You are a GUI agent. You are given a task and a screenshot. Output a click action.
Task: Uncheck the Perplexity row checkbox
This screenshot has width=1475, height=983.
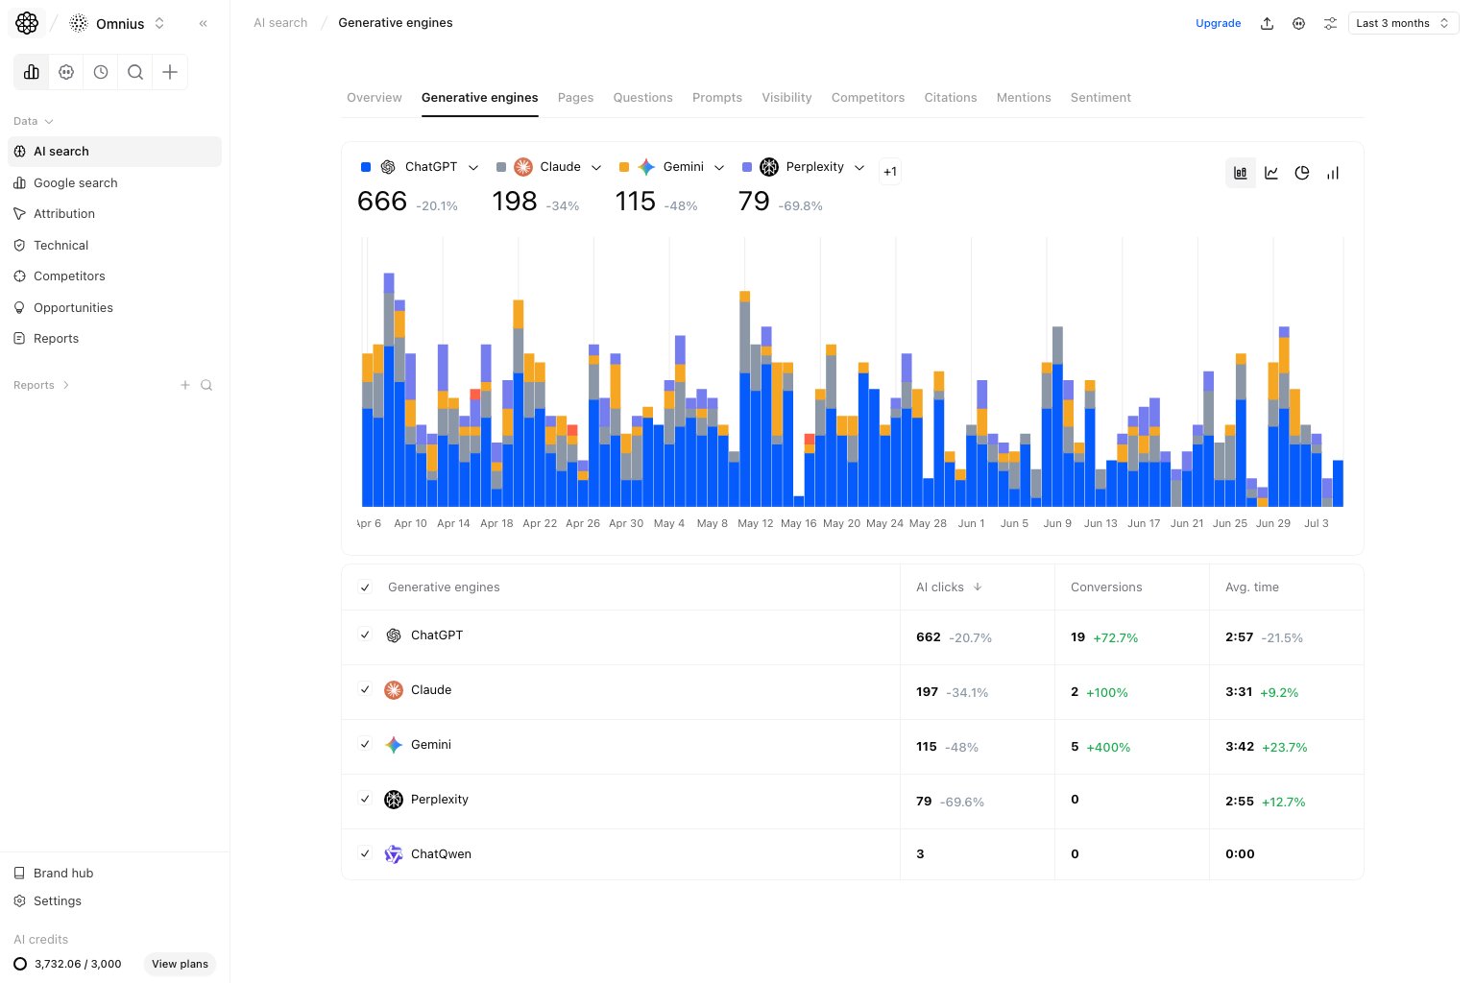[365, 799]
